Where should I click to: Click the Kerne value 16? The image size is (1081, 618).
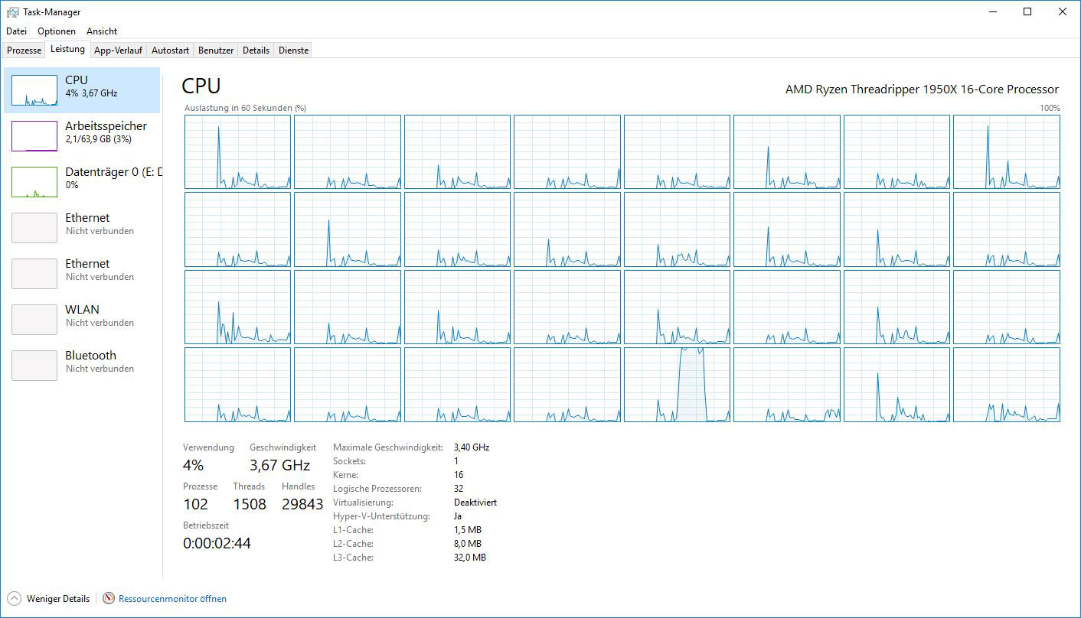tap(459, 475)
